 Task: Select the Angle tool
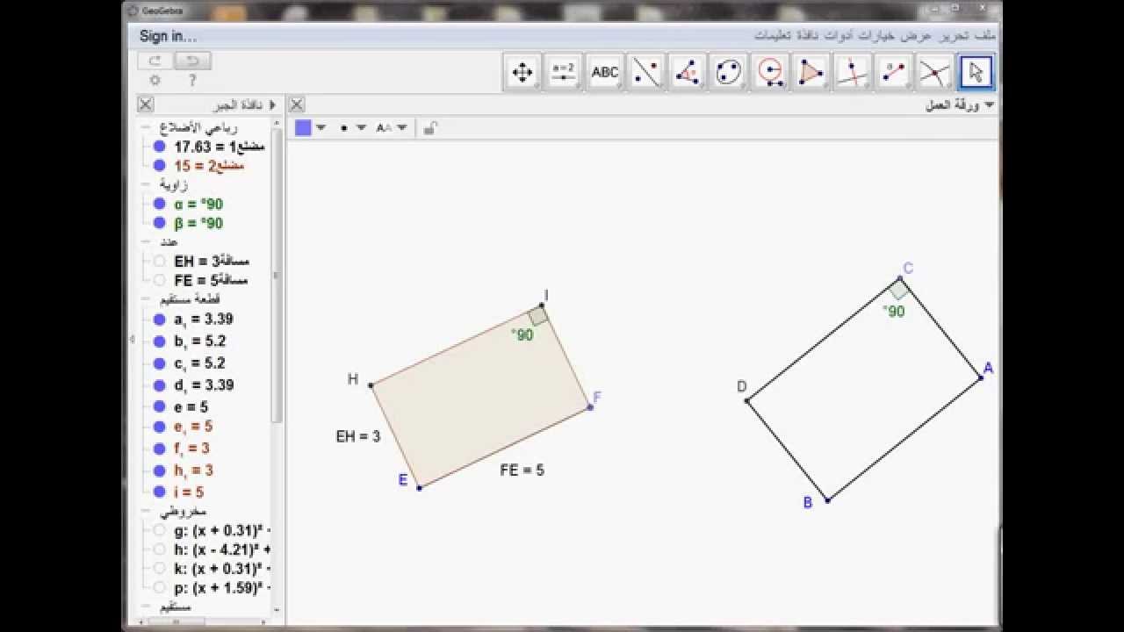[x=687, y=73]
